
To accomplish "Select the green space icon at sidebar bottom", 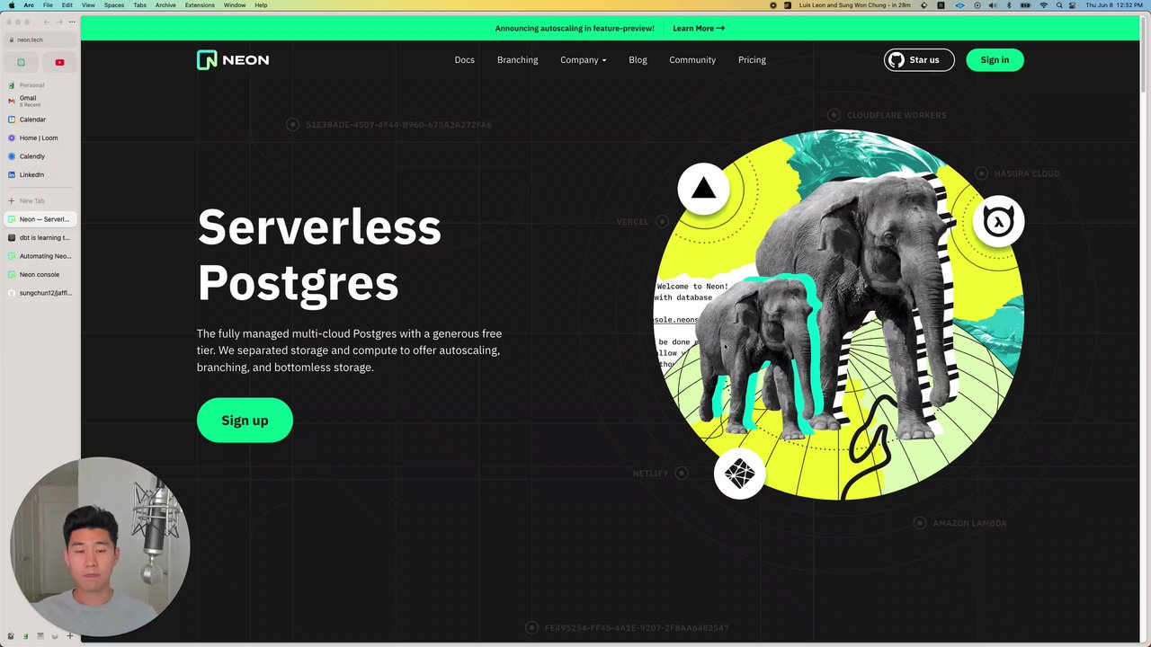I will [25, 636].
